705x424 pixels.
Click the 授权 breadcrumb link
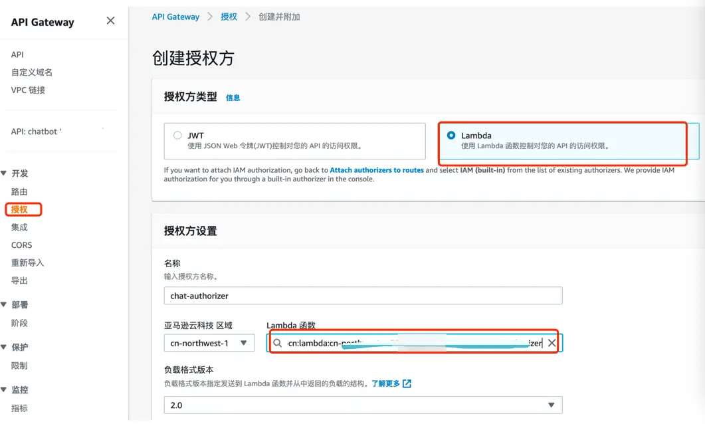tap(229, 17)
